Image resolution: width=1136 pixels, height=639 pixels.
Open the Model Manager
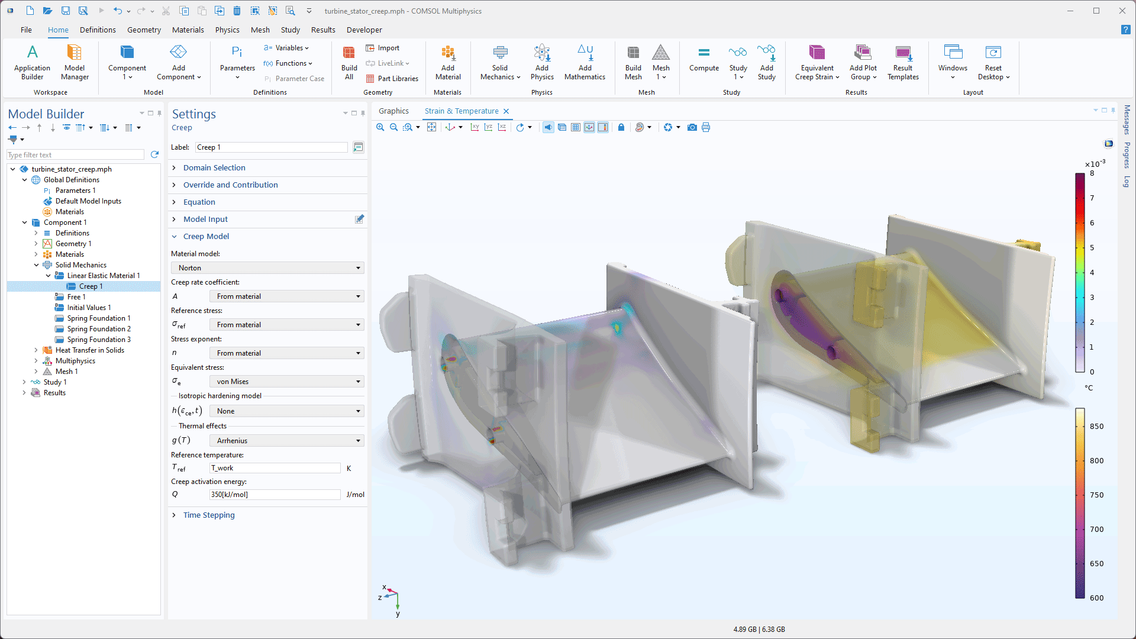(75, 62)
